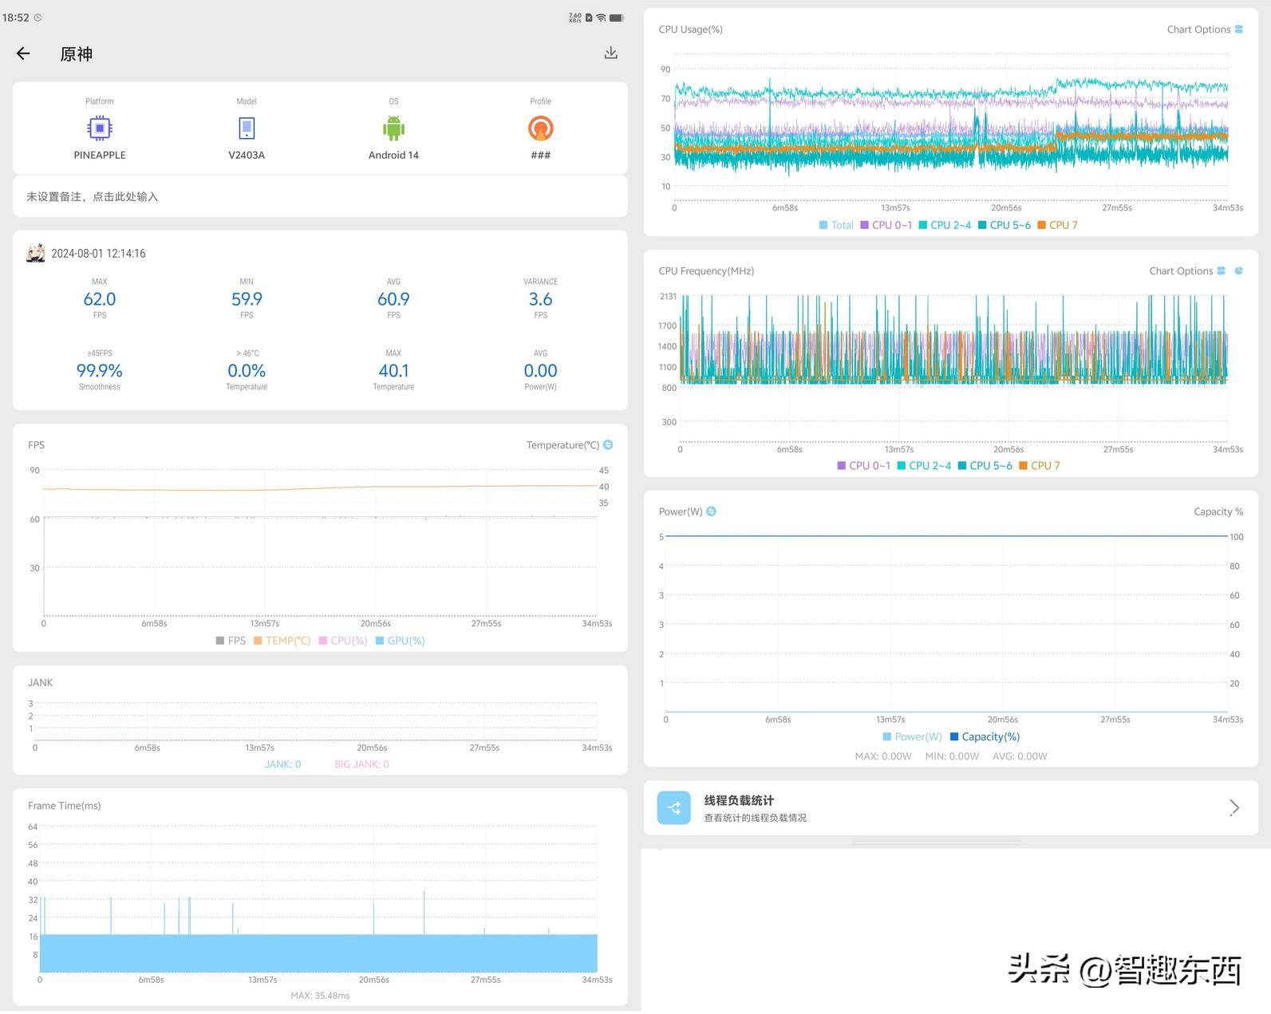The height and width of the screenshot is (1014, 1271).
Task: Click the pie icon beside CPU Frequency options
Action: click(1238, 271)
